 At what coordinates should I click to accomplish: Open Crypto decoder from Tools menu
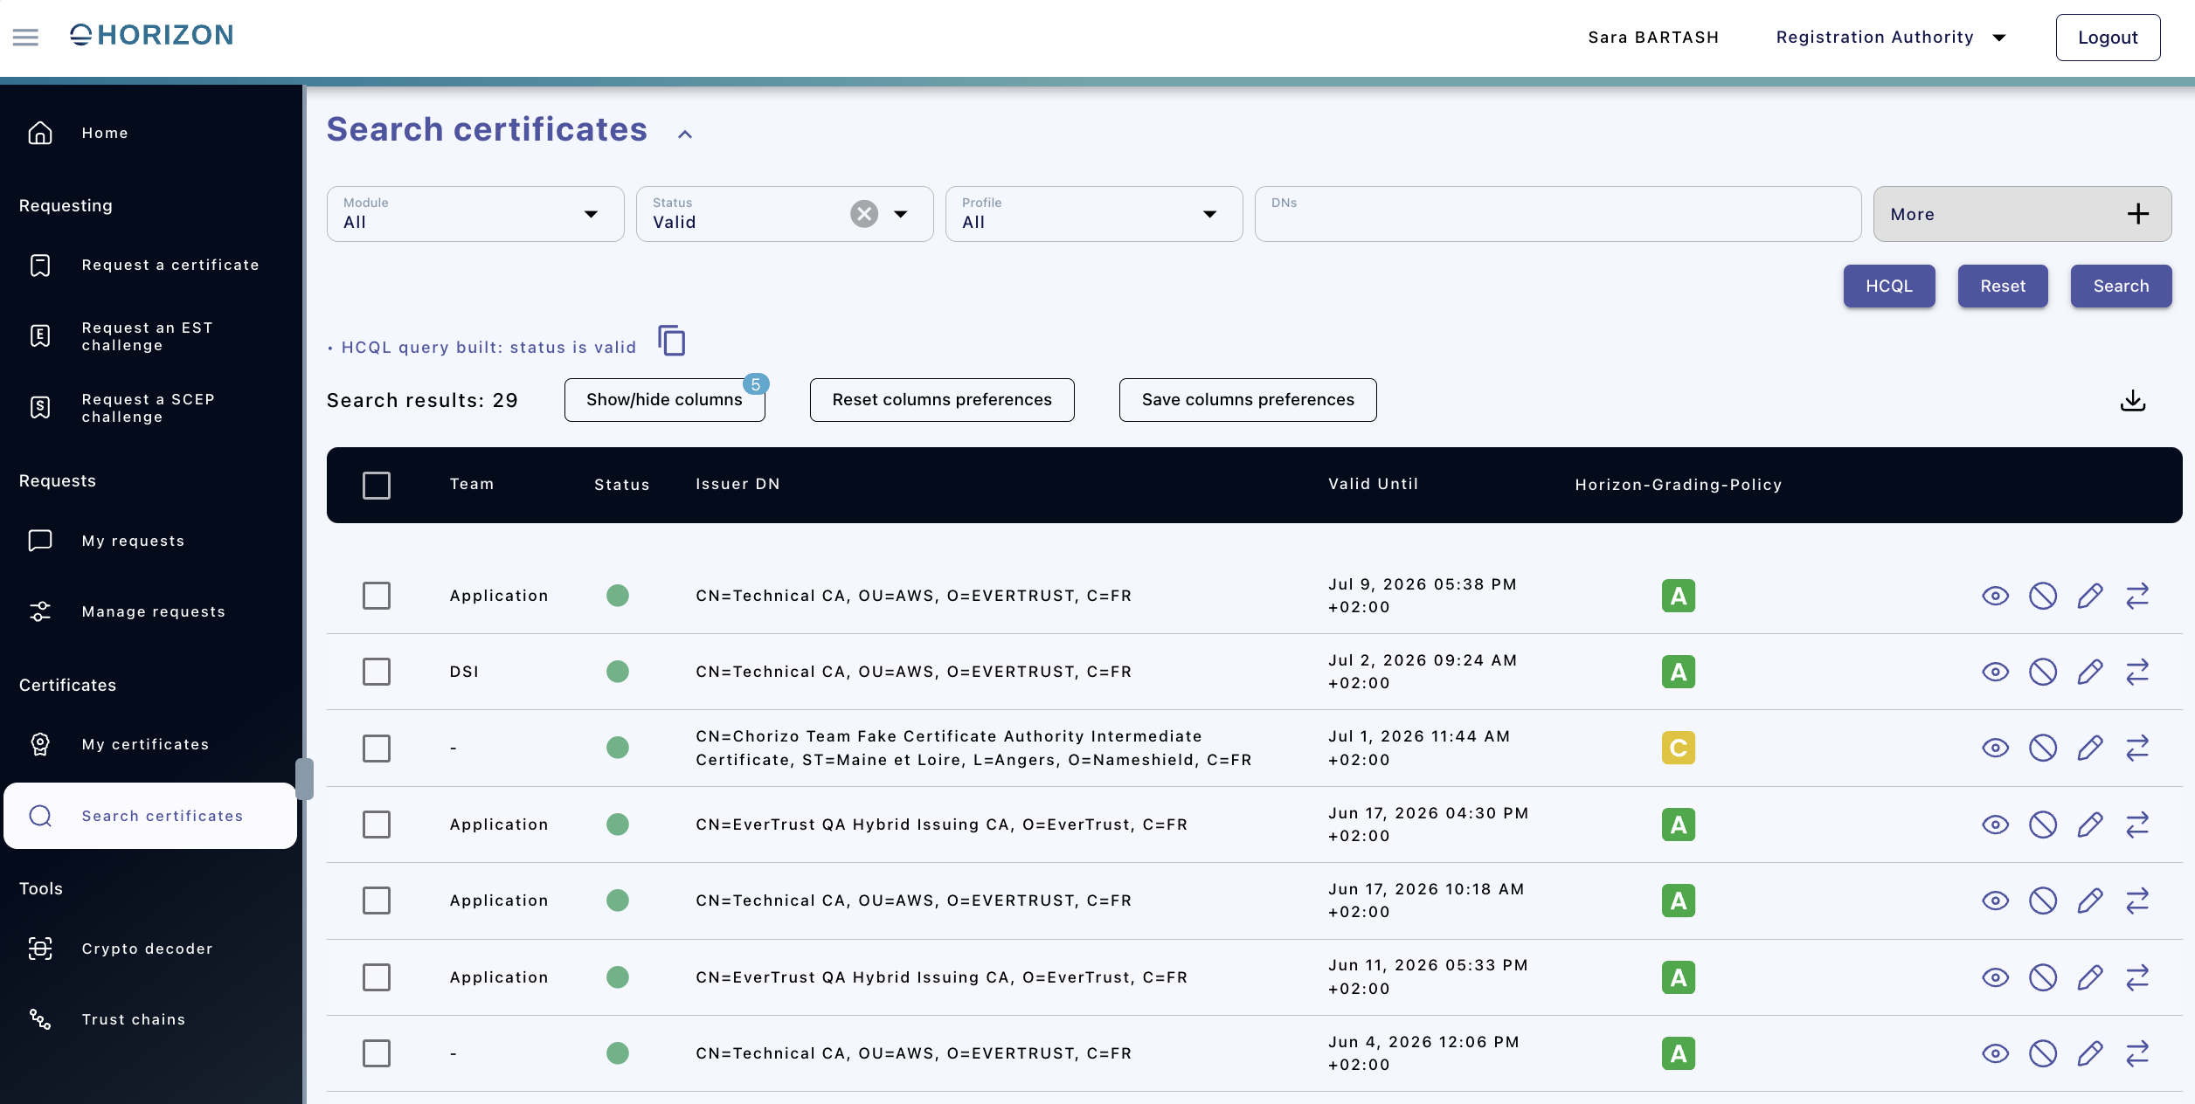tap(147, 949)
